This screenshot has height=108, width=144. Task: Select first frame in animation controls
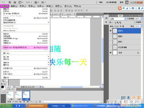[x=16, y=101]
